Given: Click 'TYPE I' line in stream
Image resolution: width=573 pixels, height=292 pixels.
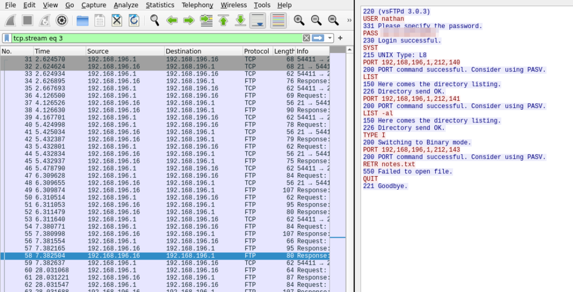Looking at the screenshot, I should point(374,135).
